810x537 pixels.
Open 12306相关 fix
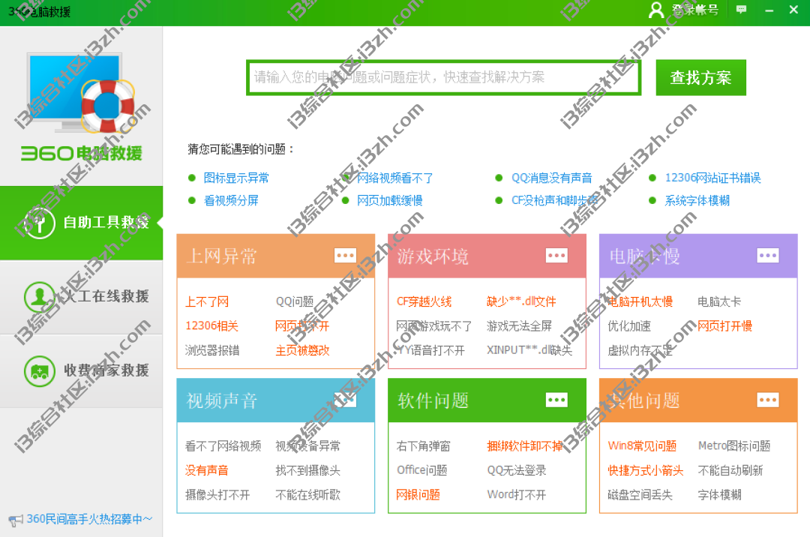(211, 325)
